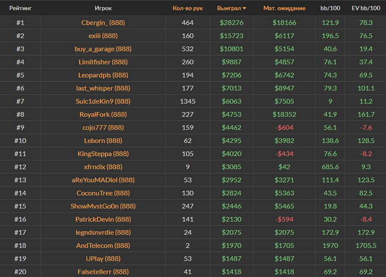The height and width of the screenshot is (277, 386).
Task: Click the Рейтинг column header
Action: tap(20, 8)
